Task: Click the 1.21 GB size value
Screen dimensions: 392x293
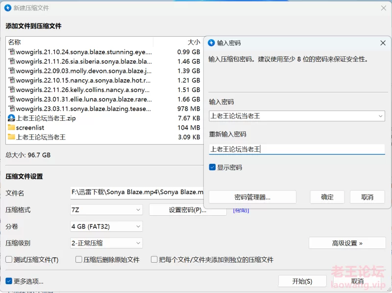Action: tap(189, 80)
